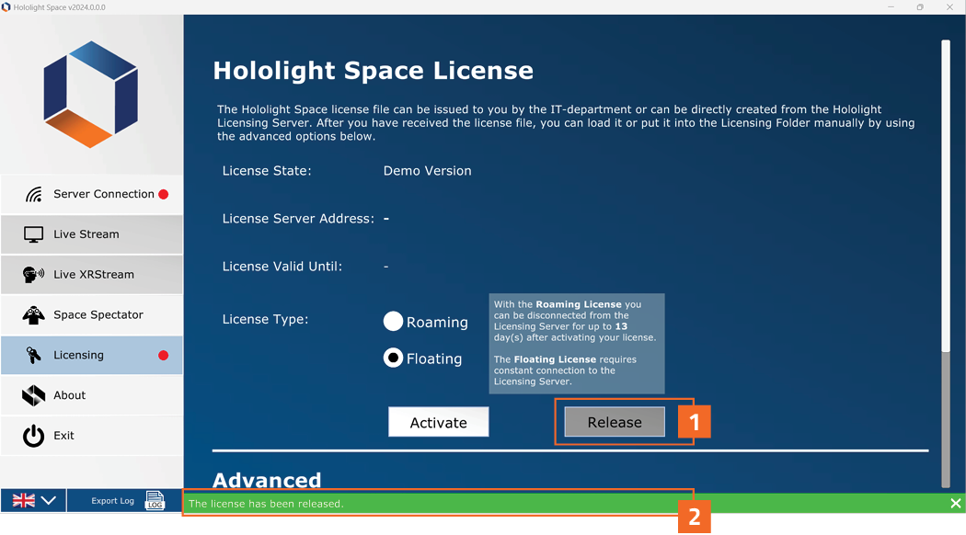Expand the language dropdown chevron
966x535 pixels.
point(49,500)
